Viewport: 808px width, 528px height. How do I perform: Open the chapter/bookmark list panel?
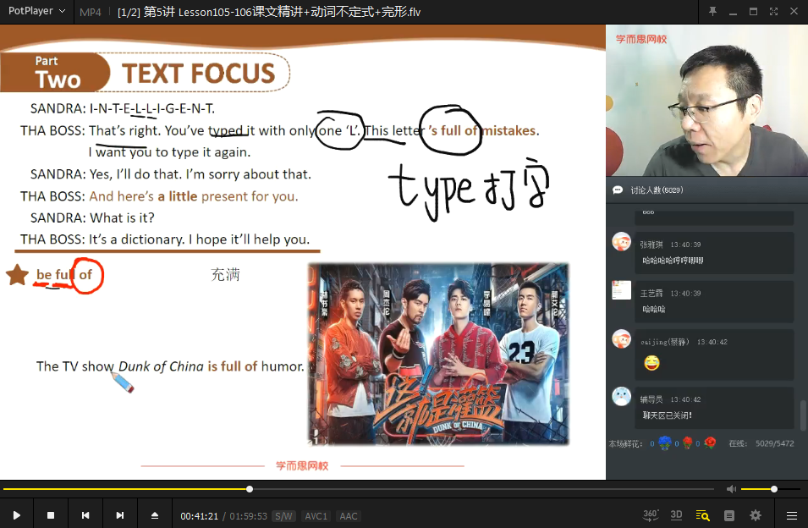pyautogui.click(x=729, y=515)
